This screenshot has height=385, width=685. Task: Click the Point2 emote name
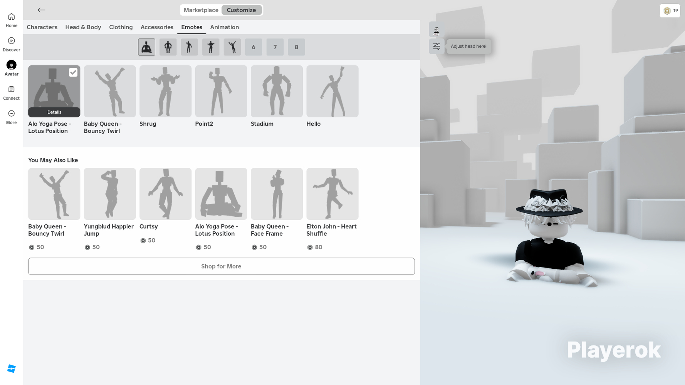(204, 124)
